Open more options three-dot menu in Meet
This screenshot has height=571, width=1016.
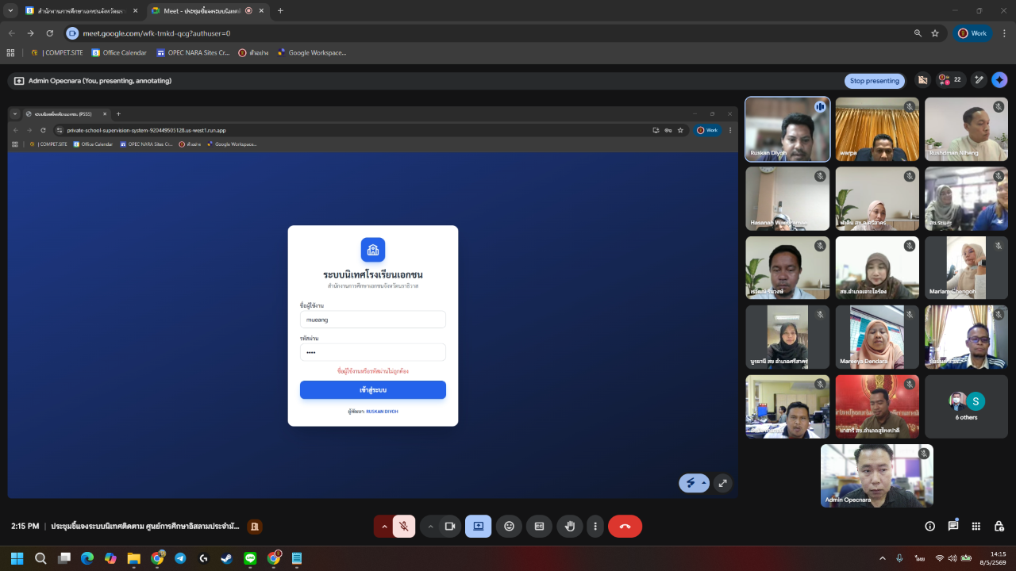click(x=595, y=526)
